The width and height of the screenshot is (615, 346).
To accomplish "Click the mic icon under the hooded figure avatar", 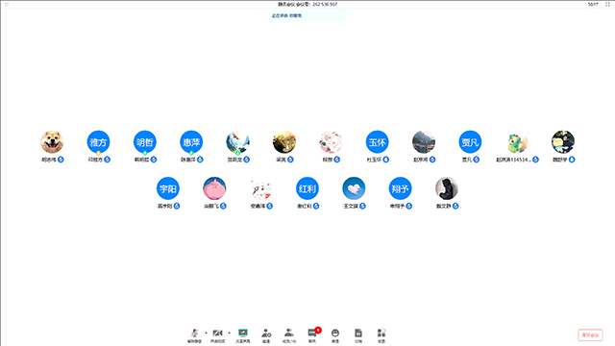I will [455, 206].
